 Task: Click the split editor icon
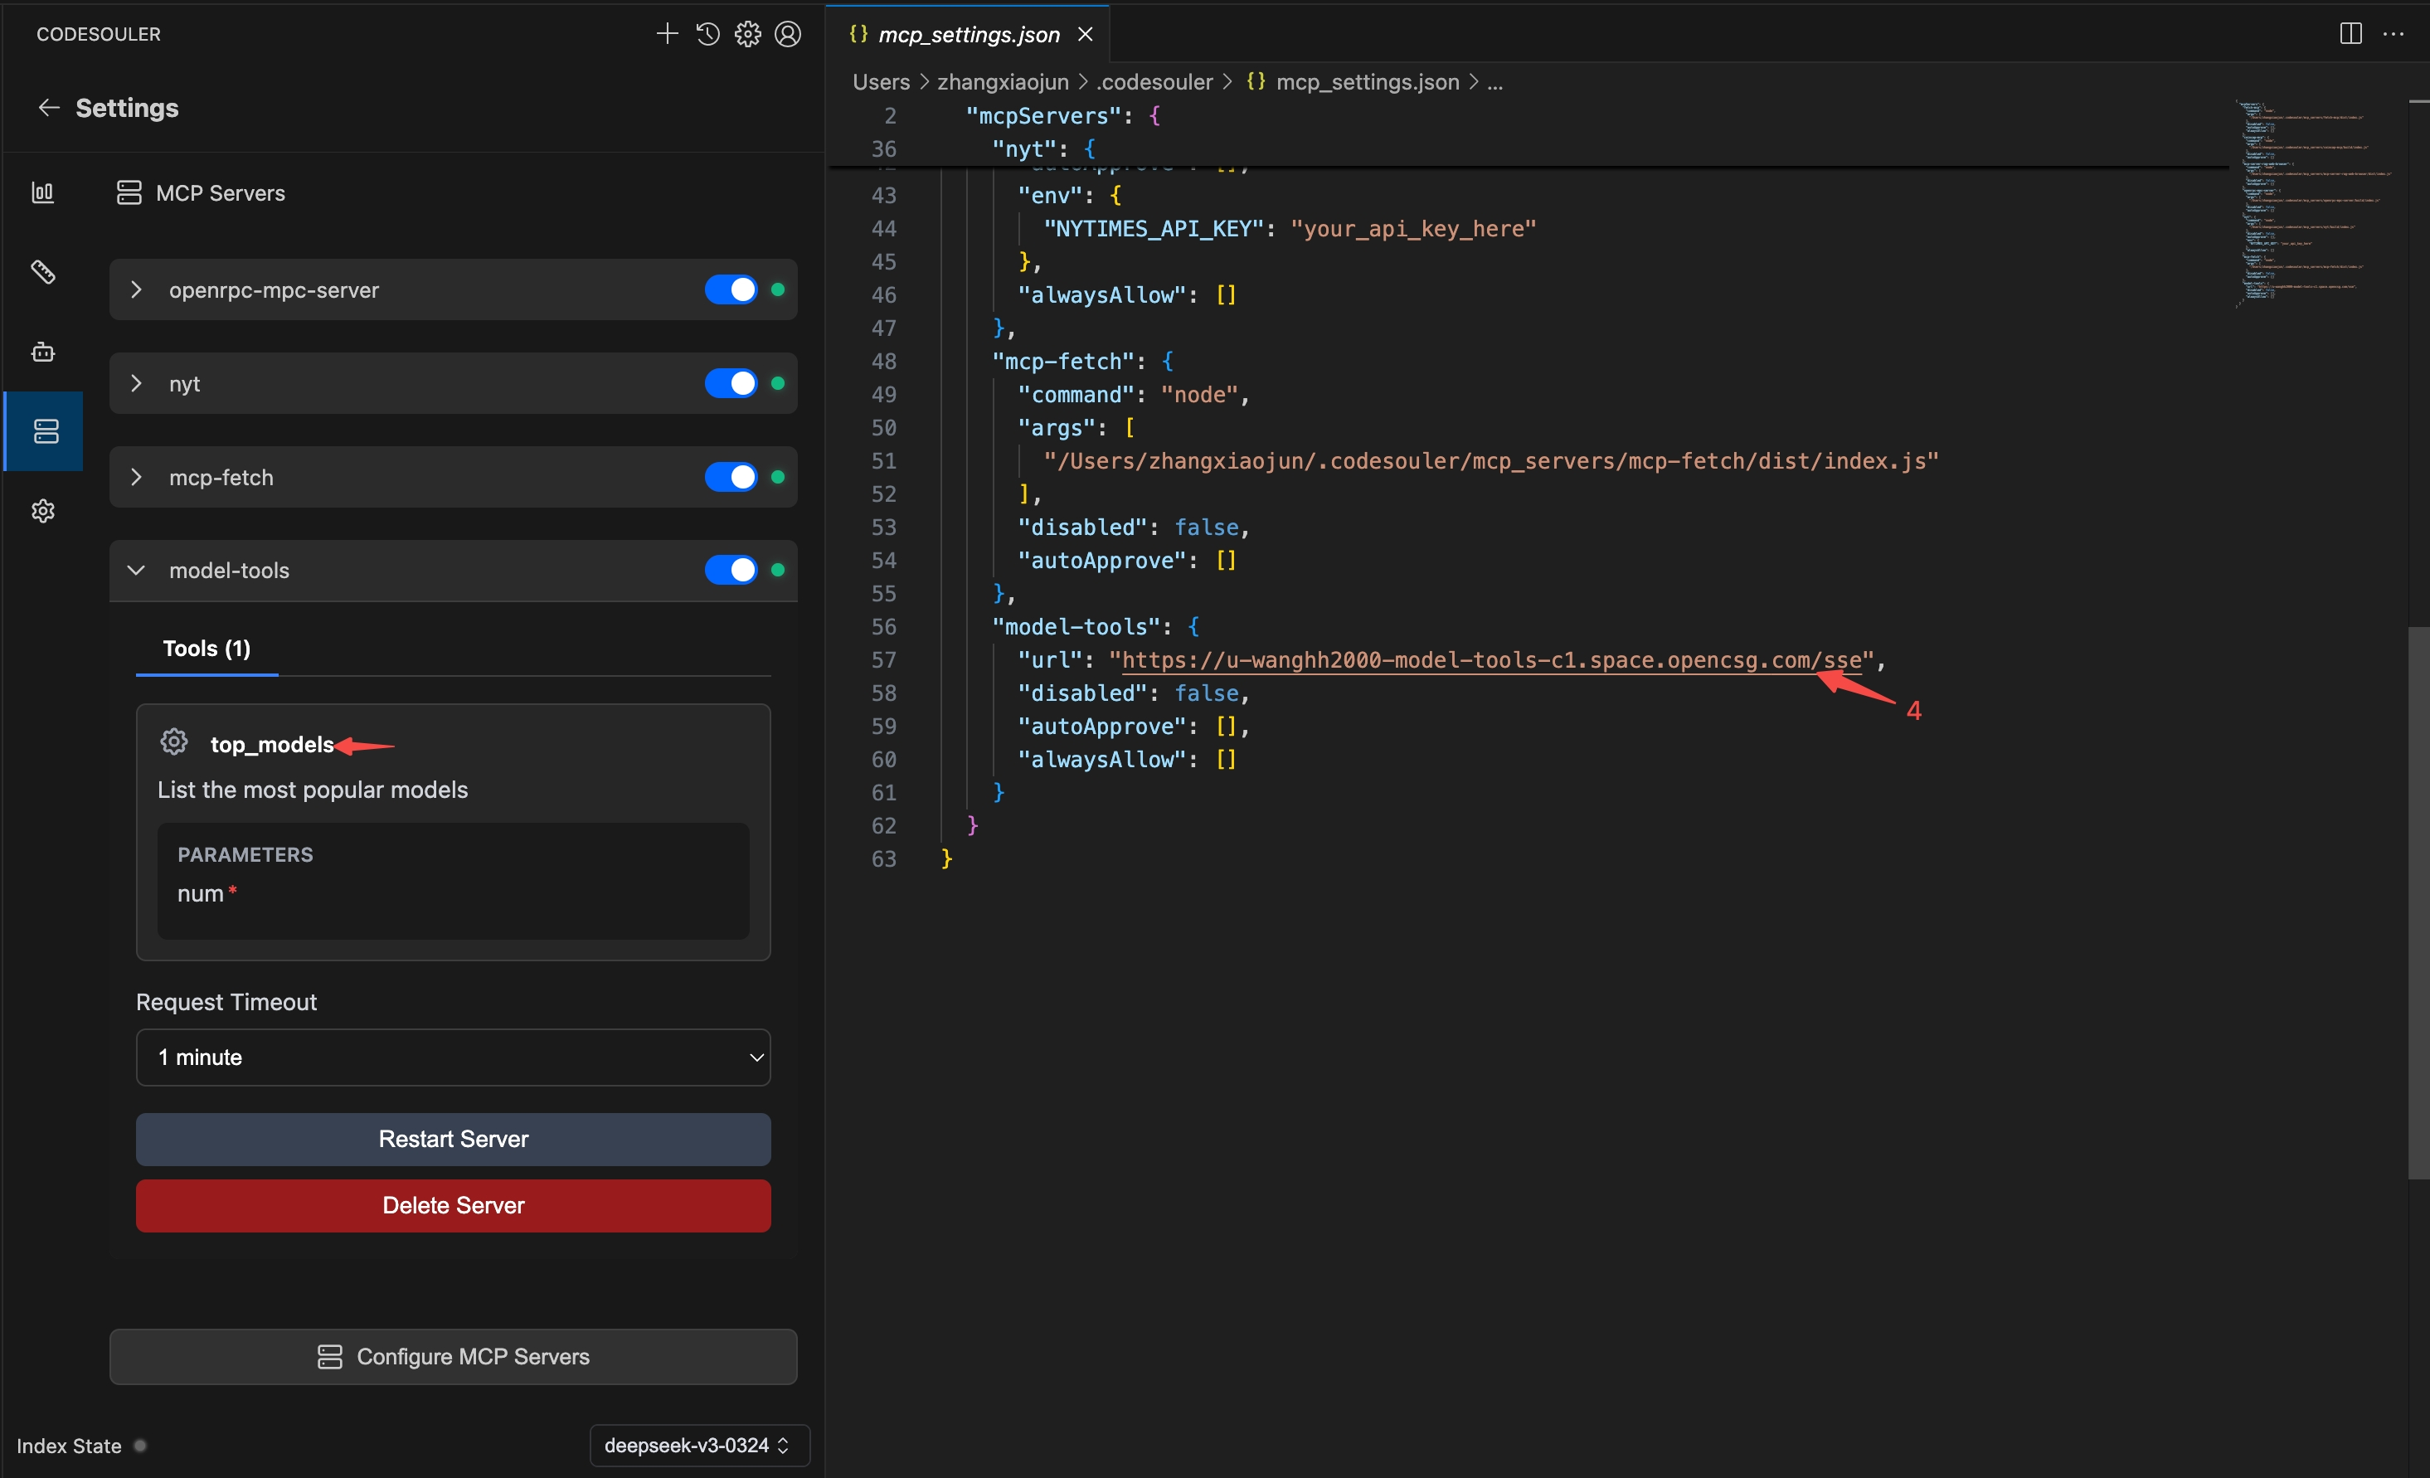pos(2350,33)
